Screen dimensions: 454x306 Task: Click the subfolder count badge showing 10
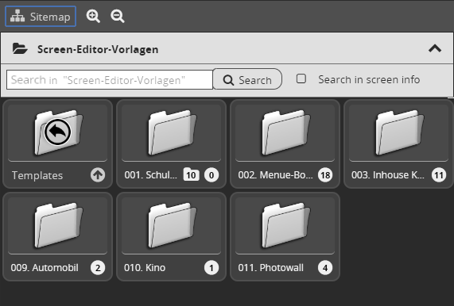tap(191, 174)
